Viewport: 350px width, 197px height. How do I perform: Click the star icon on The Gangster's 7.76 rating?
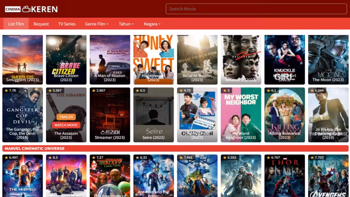(7, 90)
